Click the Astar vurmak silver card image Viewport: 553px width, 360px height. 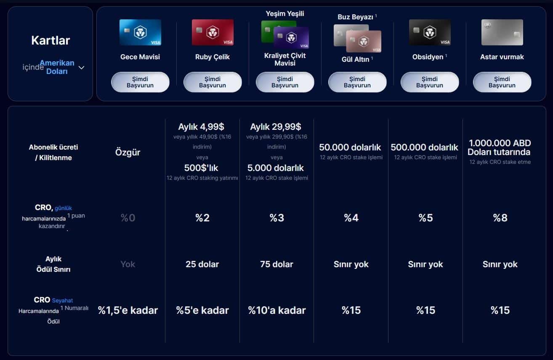[x=502, y=32]
